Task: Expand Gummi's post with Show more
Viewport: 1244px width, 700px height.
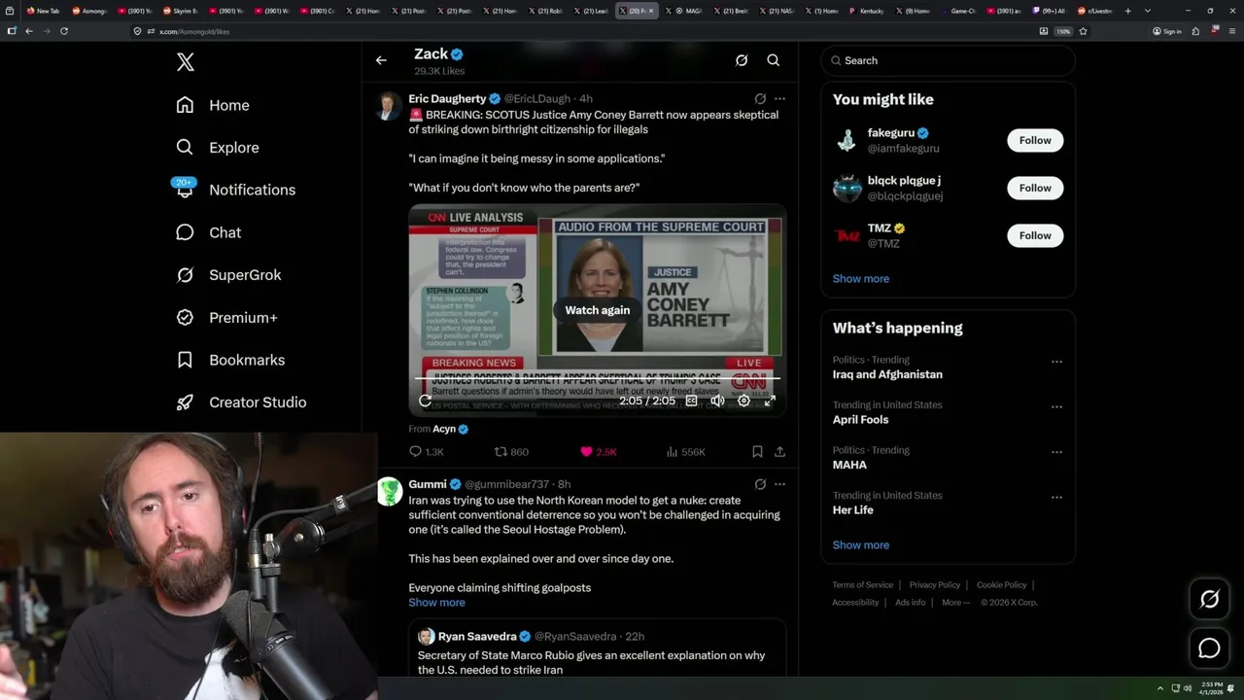Action: 436,603
